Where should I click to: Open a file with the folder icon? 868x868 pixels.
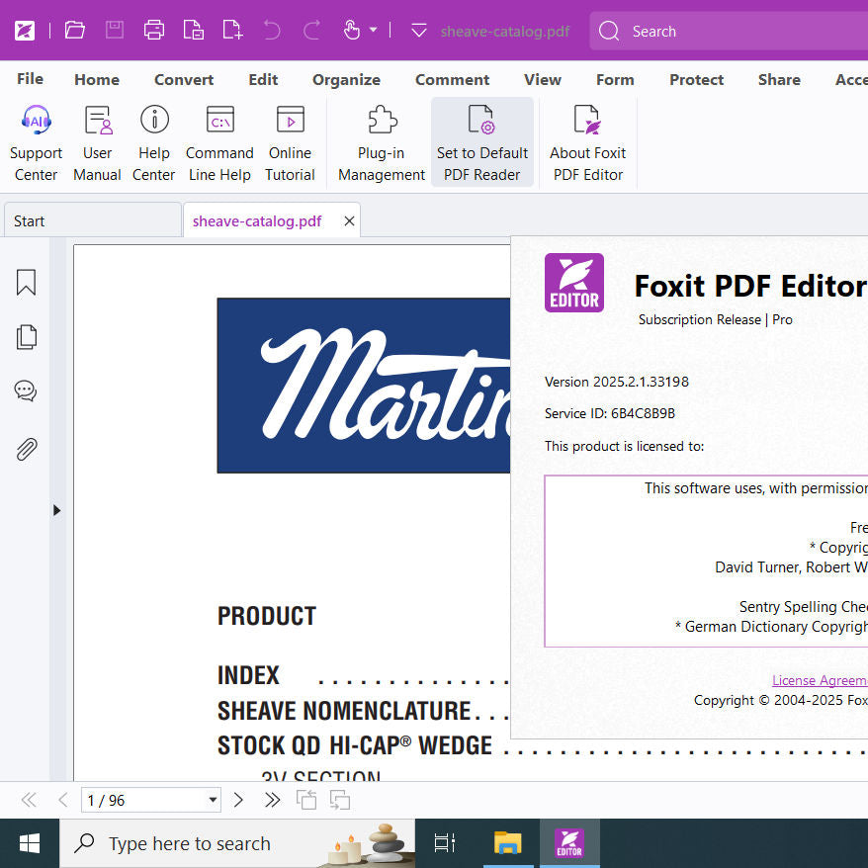tap(75, 30)
